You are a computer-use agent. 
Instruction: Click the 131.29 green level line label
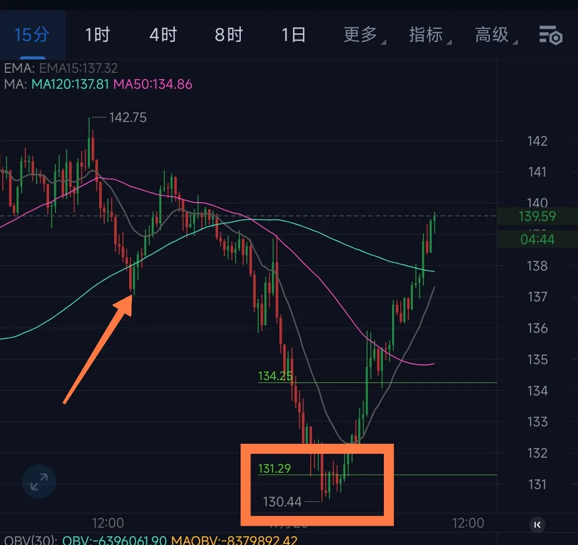coord(275,468)
